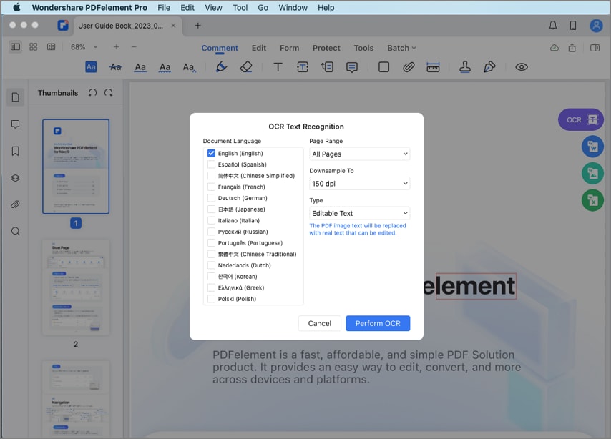
Task: Open the Window menu in menu bar
Action: point(293,7)
